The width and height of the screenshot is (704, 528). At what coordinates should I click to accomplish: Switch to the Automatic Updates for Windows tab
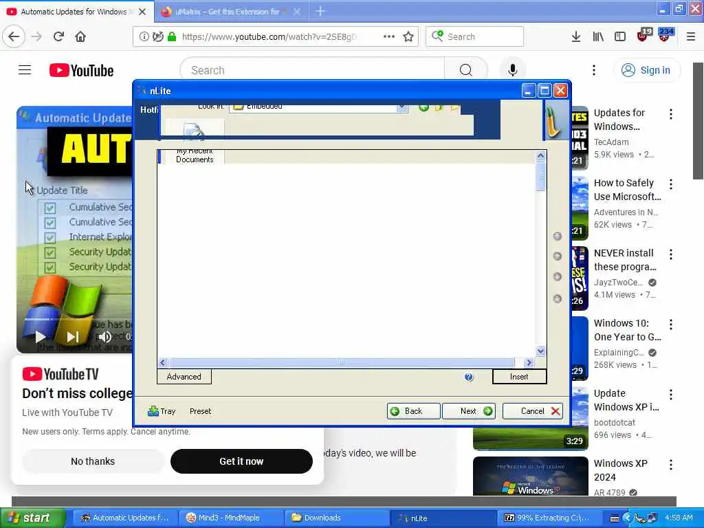pyautogui.click(x=73, y=12)
